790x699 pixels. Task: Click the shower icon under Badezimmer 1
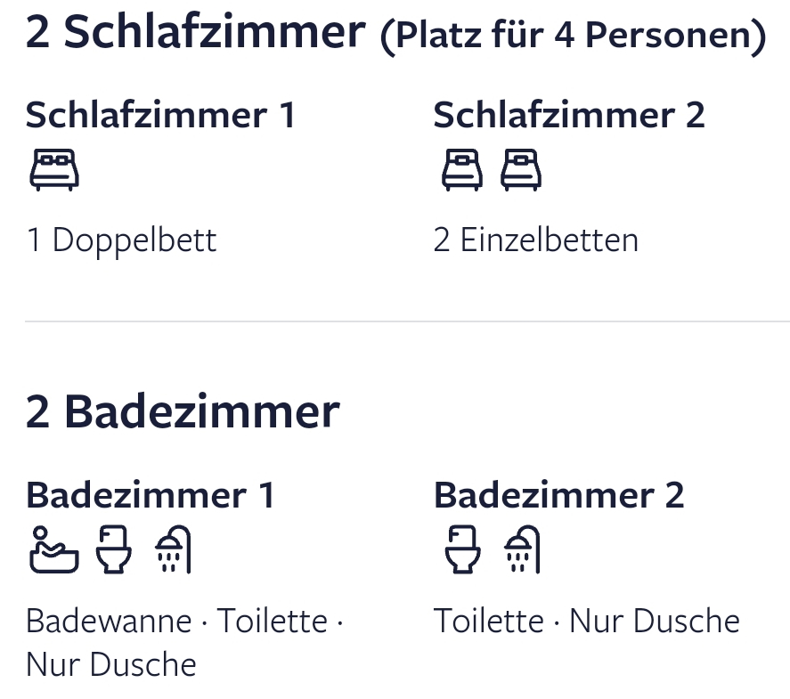pyautogui.click(x=174, y=550)
